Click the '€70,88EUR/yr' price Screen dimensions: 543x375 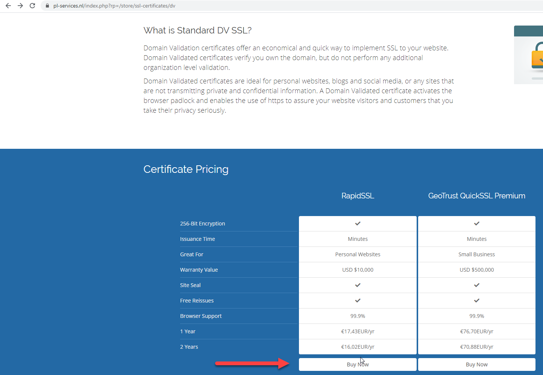tap(477, 347)
